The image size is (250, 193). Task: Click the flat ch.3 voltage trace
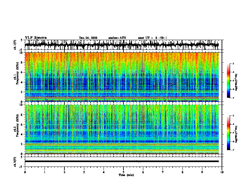click(x=122, y=161)
